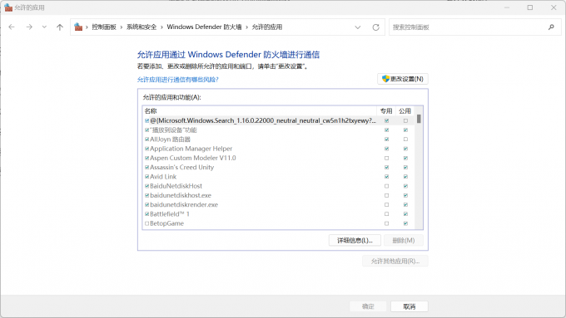Open 详细信息(L)... details button
Viewport: 566px width, 318px height.
point(355,240)
